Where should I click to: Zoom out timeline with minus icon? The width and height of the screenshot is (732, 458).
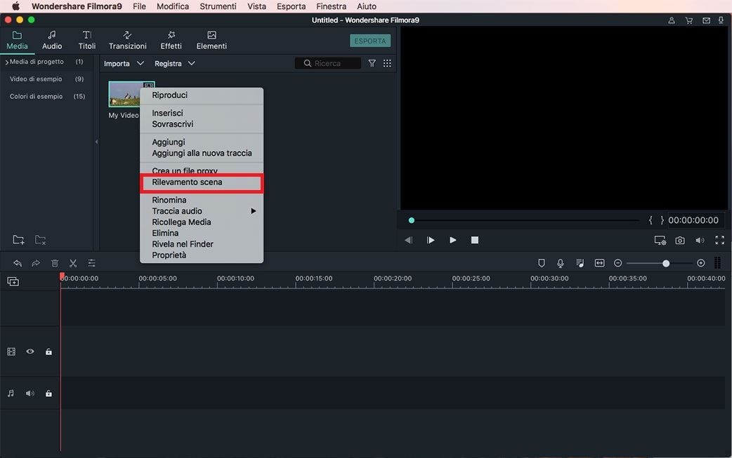click(617, 263)
